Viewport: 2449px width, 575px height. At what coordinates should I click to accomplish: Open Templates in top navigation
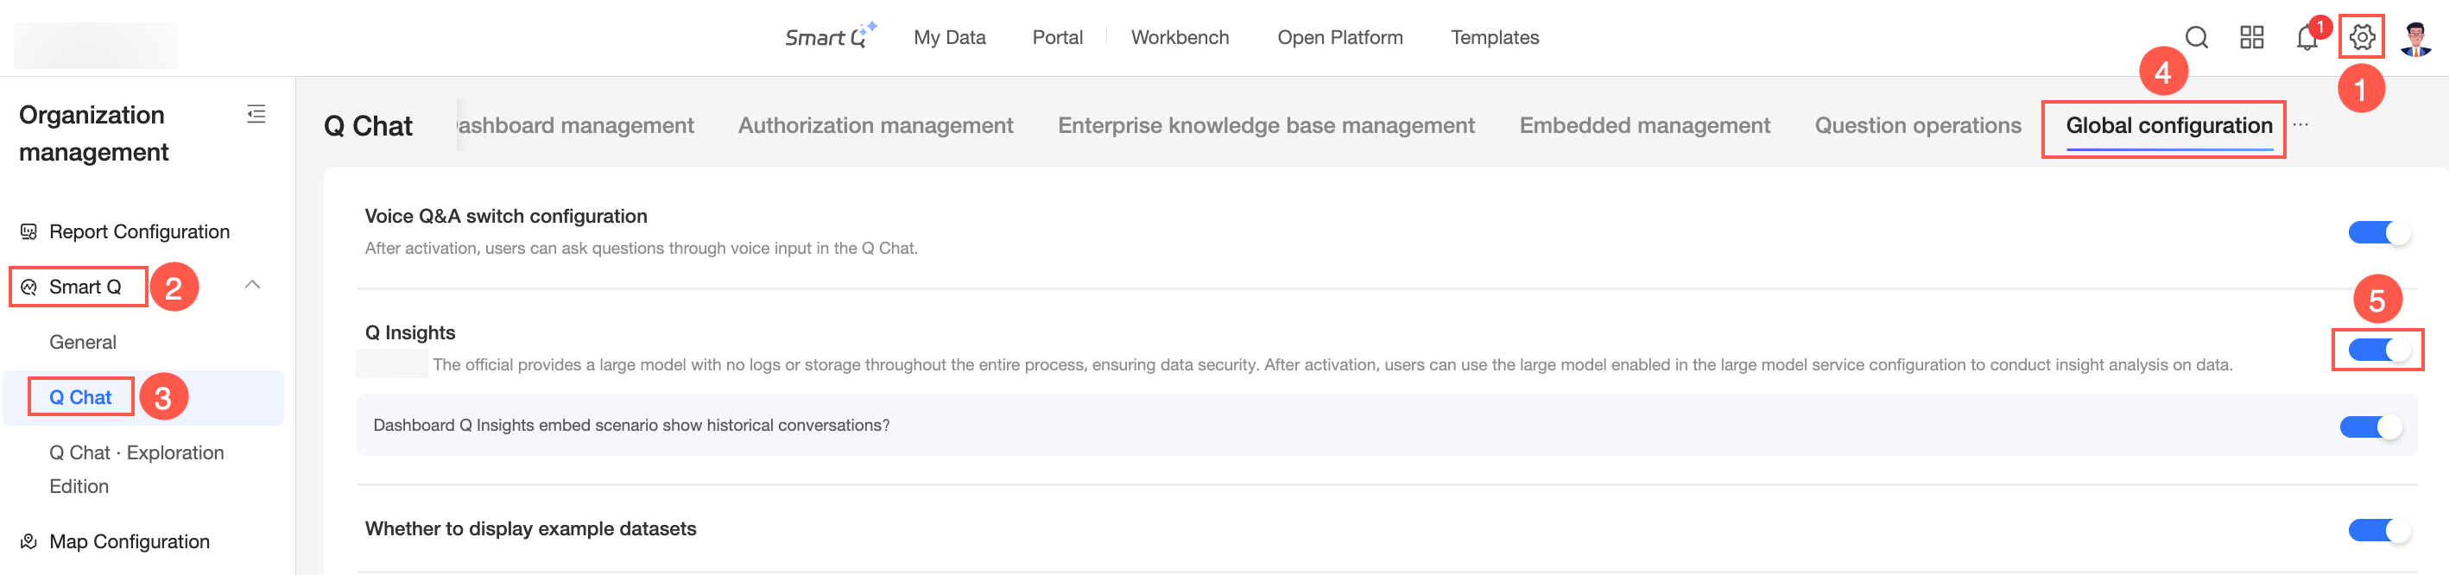[1494, 38]
